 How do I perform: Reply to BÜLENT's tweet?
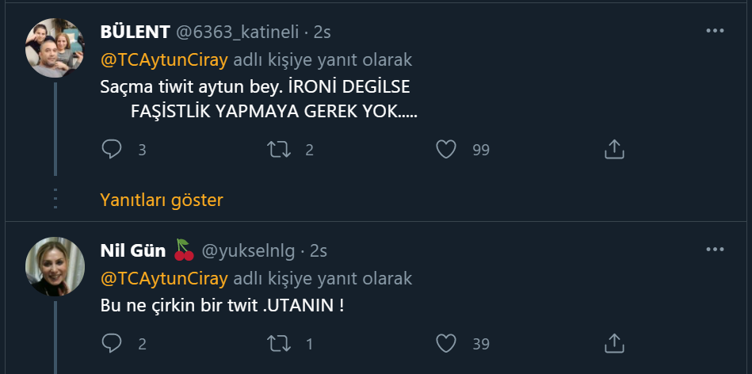click(113, 149)
